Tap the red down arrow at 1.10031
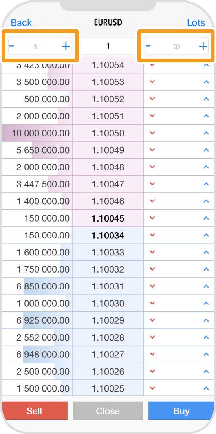The image size is (216, 434). click(x=152, y=286)
